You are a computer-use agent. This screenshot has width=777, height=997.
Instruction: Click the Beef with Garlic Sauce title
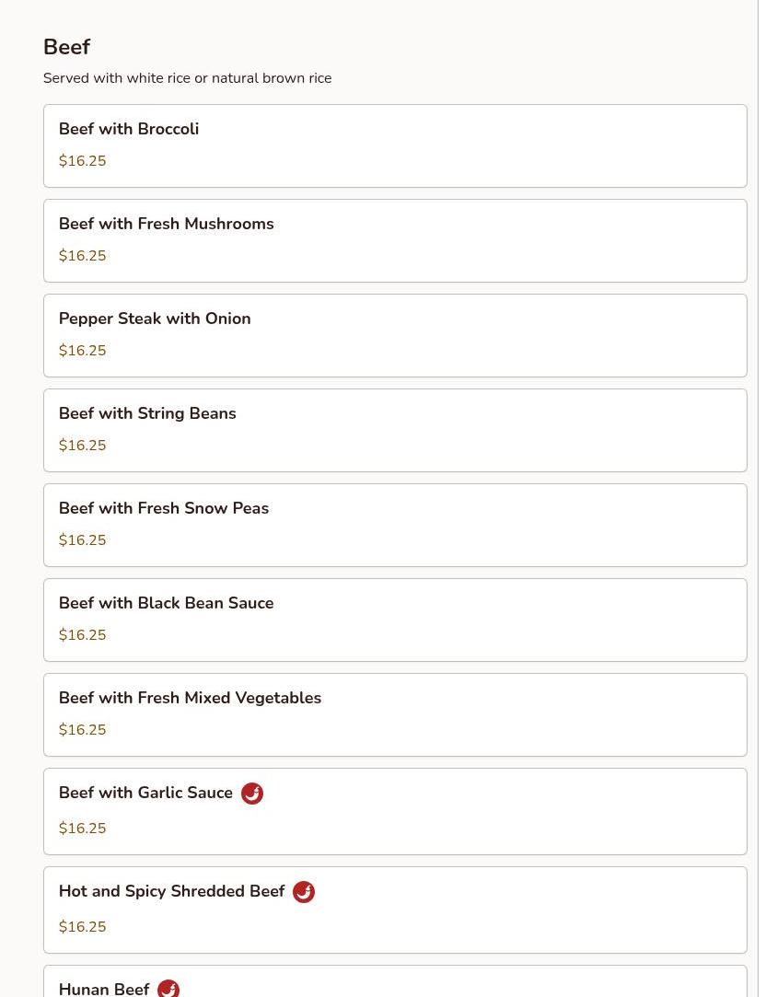145,793
